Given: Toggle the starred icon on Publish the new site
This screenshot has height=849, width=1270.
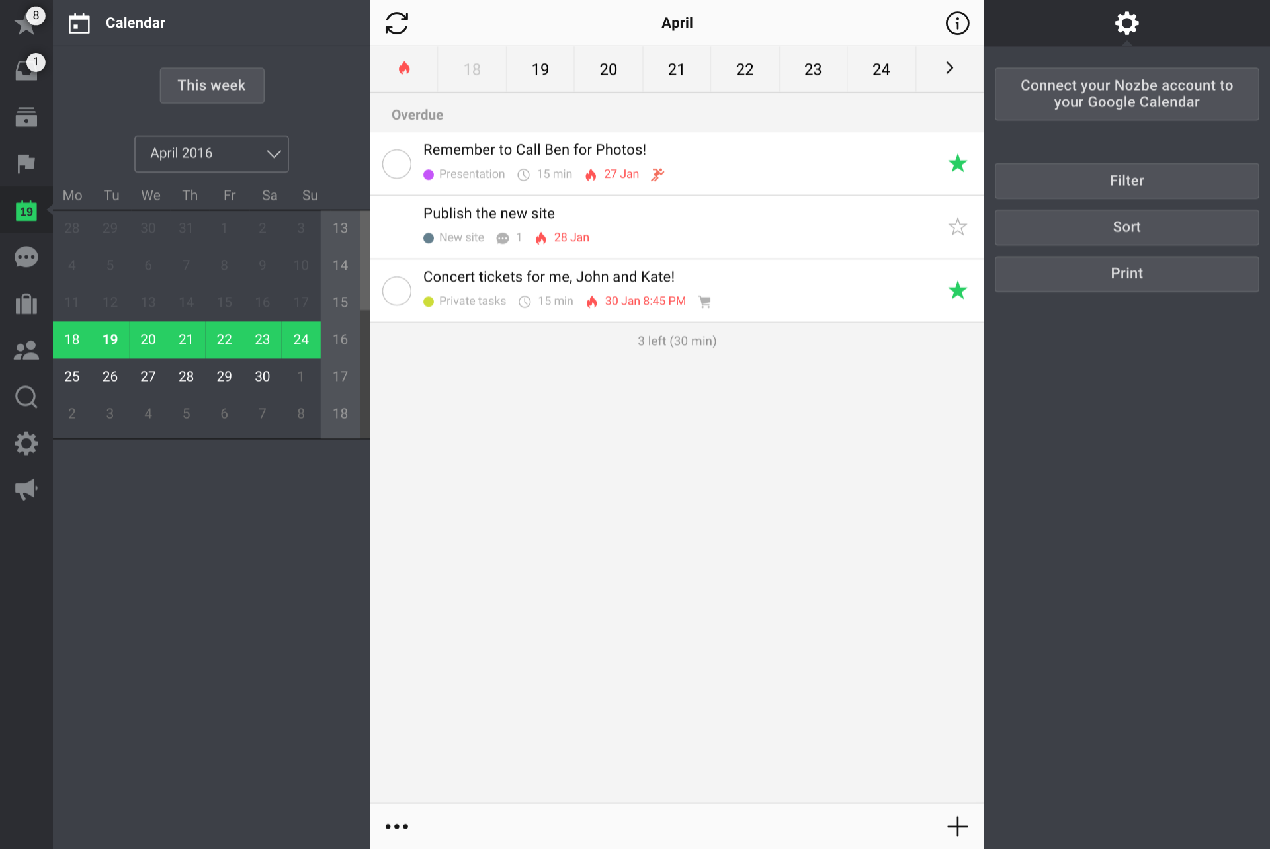Looking at the screenshot, I should 957,225.
